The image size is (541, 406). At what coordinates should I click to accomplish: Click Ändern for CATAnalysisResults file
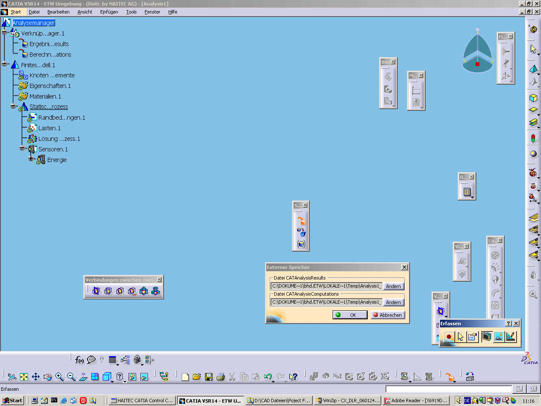[393, 286]
